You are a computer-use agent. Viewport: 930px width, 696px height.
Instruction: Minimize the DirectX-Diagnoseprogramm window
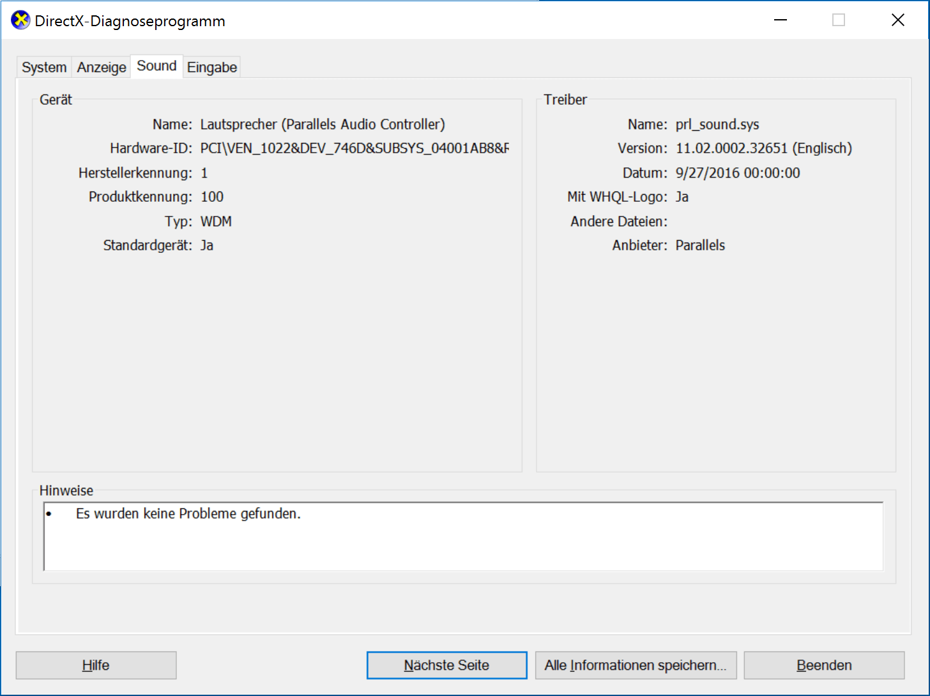pyautogui.click(x=780, y=20)
